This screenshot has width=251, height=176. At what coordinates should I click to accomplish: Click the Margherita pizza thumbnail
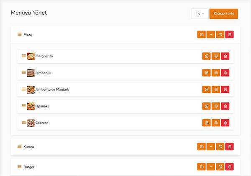31,56
